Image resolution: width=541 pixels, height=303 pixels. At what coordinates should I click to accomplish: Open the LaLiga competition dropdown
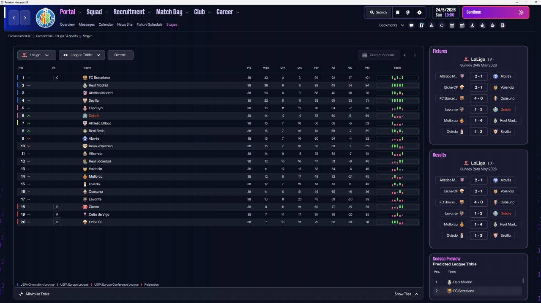click(37, 55)
